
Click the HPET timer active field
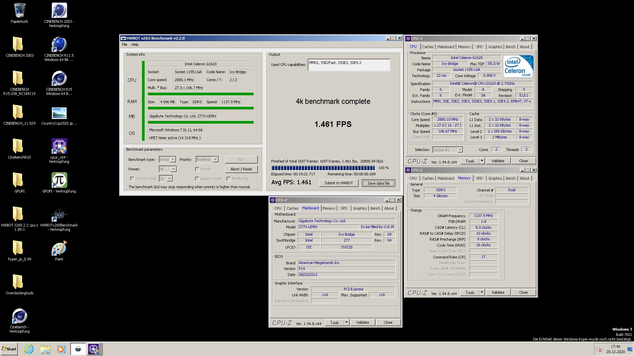coord(175,138)
